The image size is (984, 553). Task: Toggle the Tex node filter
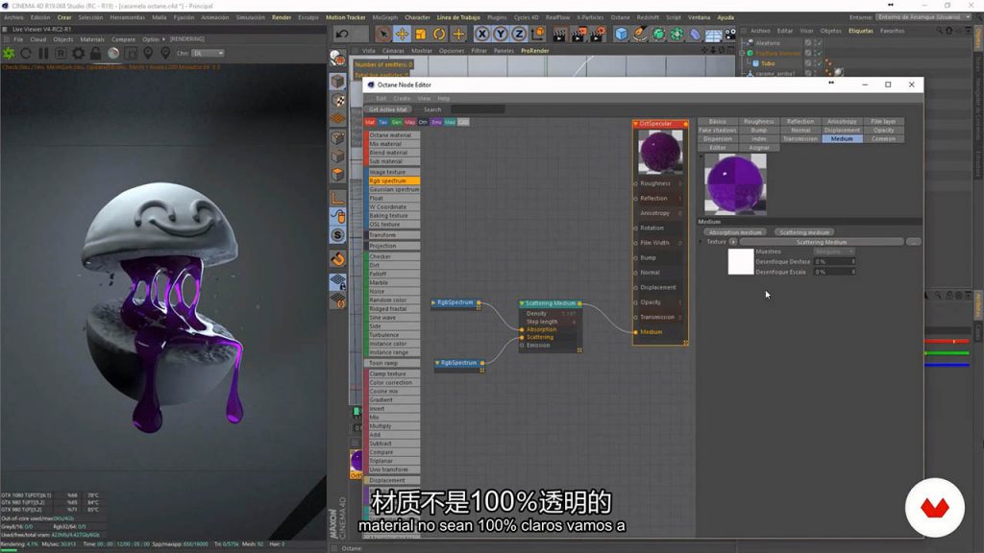[382, 122]
